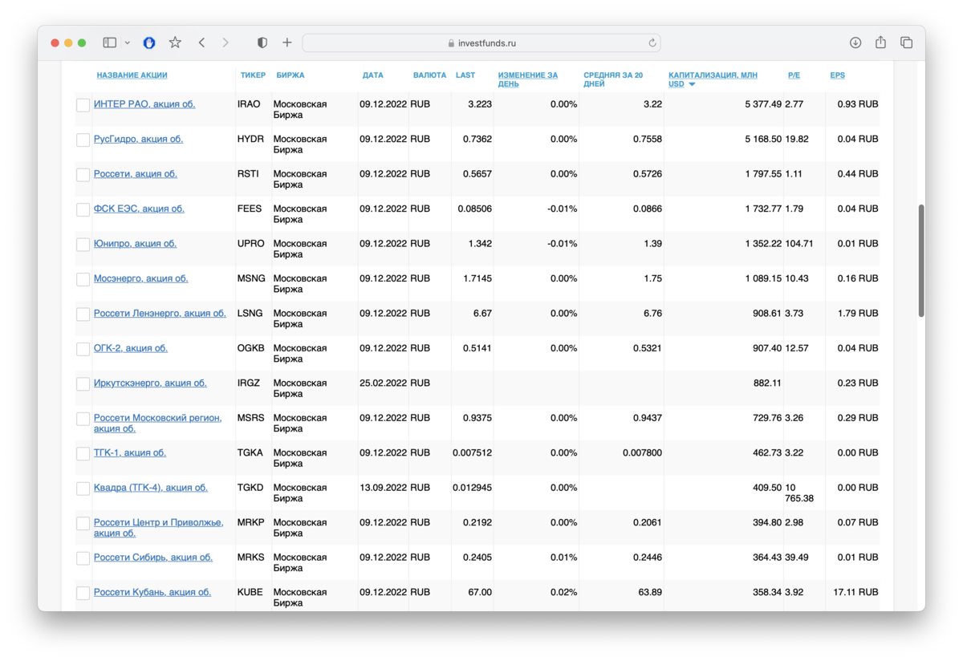963x661 pixels.
Task: Open Мосэнерго, акция об. link
Action: (140, 278)
